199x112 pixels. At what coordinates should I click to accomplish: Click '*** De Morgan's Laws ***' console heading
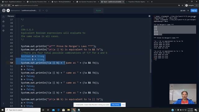click(x=164, y=25)
